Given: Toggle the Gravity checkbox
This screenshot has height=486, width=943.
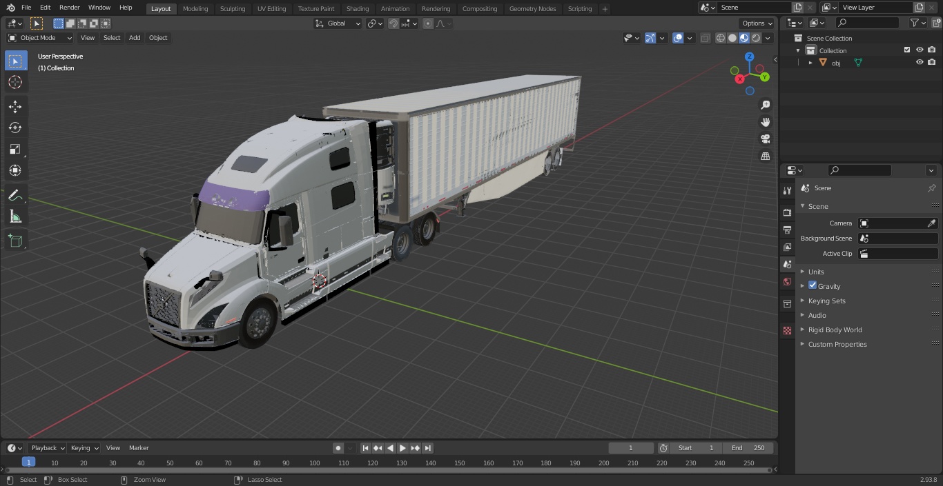Looking at the screenshot, I should [813, 285].
